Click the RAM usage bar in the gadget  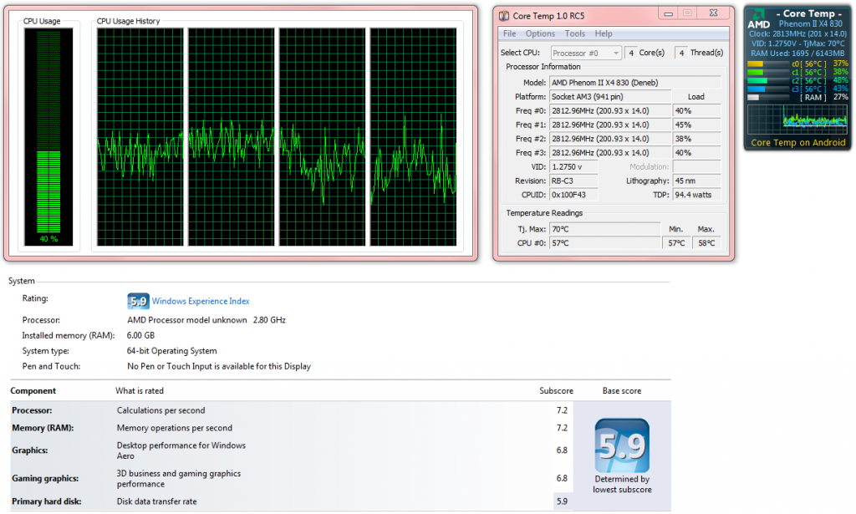tap(767, 98)
